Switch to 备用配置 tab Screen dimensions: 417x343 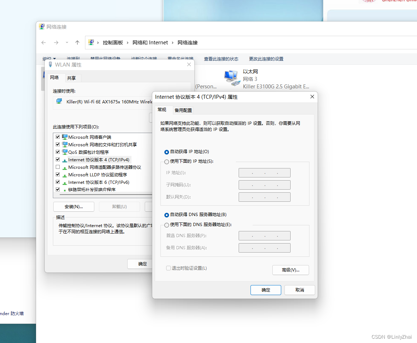pos(183,110)
